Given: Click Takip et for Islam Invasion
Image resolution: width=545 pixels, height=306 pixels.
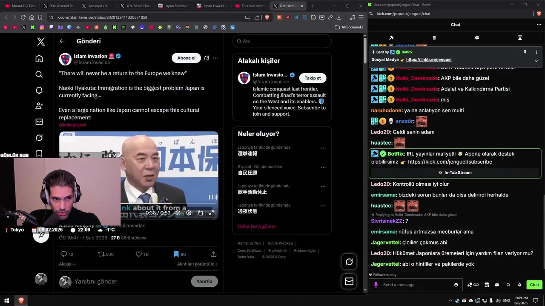Looking at the screenshot, I should pyautogui.click(x=313, y=78).
